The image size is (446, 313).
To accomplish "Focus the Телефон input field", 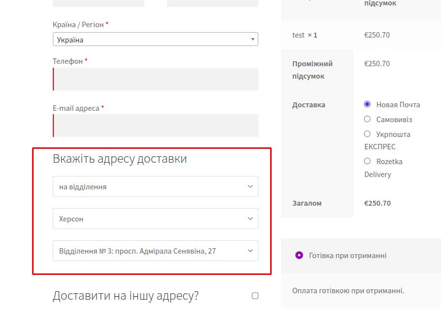I will tap(156, 79).
